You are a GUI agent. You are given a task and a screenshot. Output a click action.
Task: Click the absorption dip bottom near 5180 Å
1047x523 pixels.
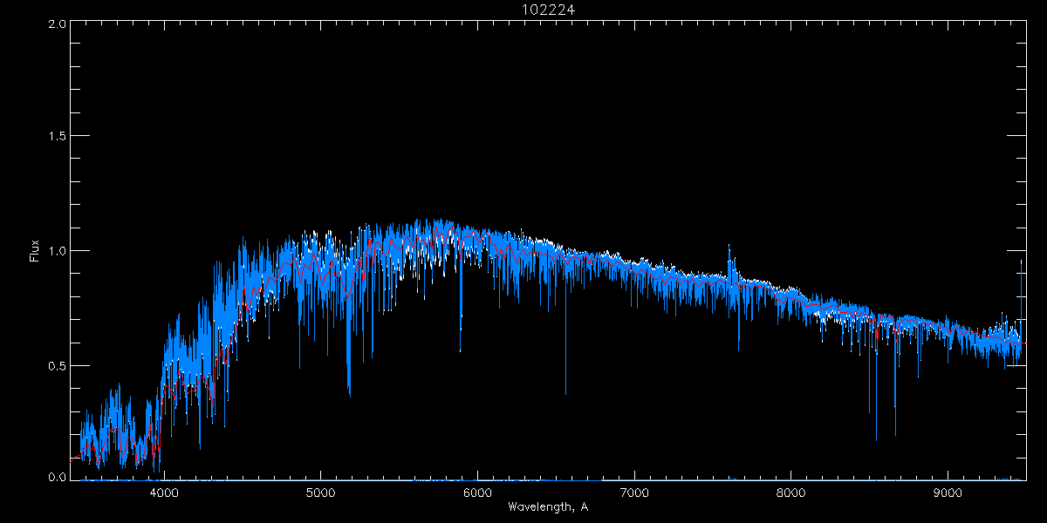click(349, 392)
